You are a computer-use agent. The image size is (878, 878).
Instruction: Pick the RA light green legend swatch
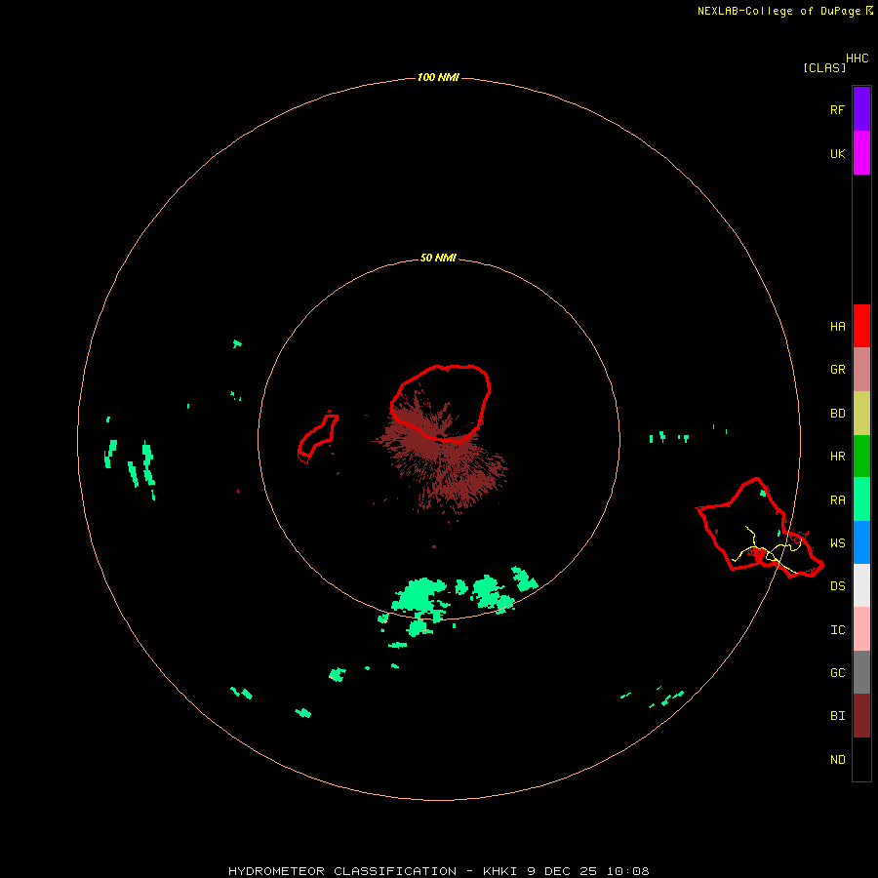click(861, 499)
